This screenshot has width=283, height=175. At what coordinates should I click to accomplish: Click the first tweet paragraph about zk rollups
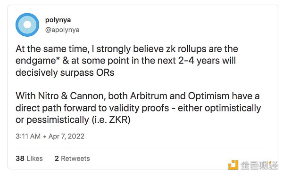(x=127, y=61)
